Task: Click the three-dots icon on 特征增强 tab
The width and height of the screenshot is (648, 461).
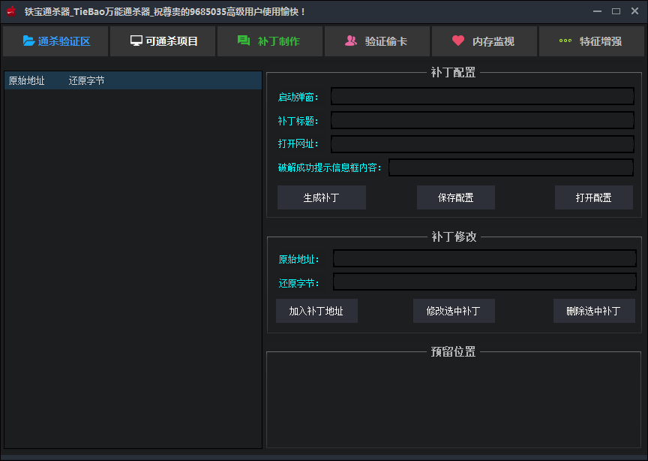Action: 565,41
